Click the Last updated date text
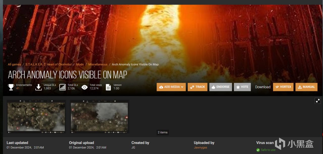The height and width of the screenshot is (154, 323). click(25, 147)
